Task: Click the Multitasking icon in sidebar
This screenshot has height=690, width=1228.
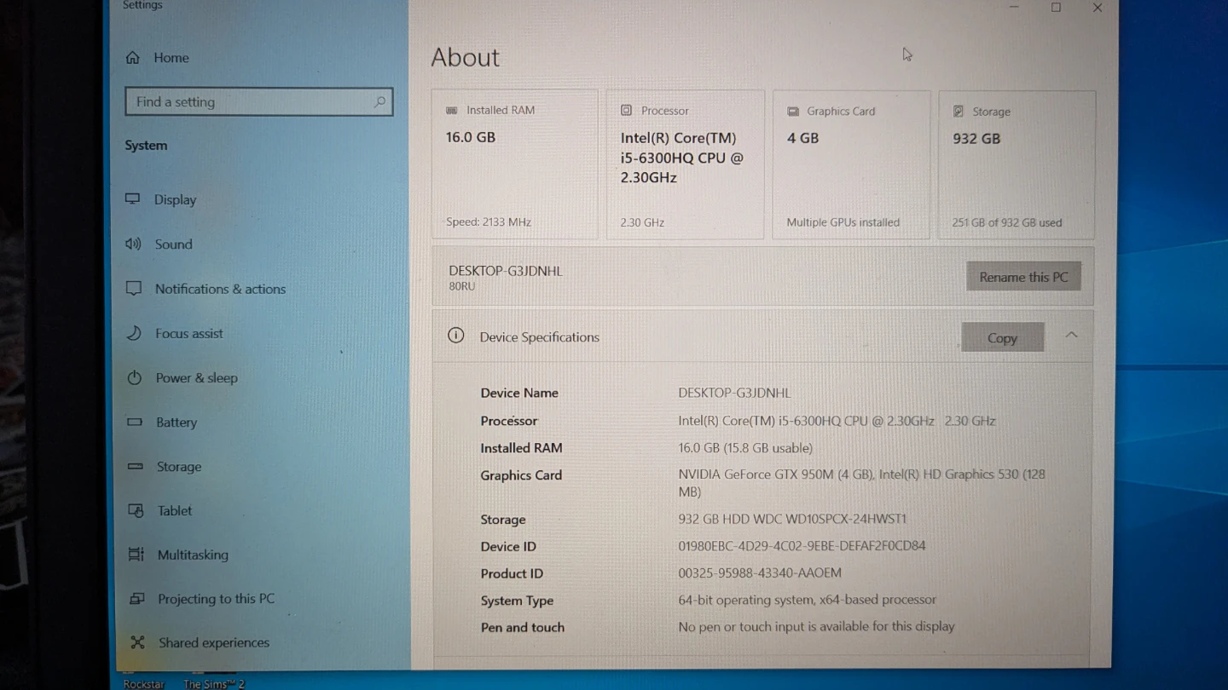Action: [136, 555]
